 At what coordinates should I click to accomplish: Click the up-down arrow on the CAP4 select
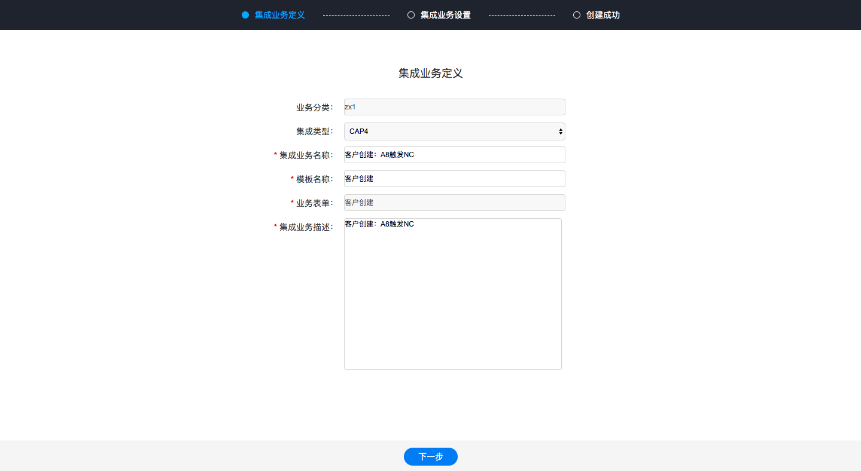(560, 131)
